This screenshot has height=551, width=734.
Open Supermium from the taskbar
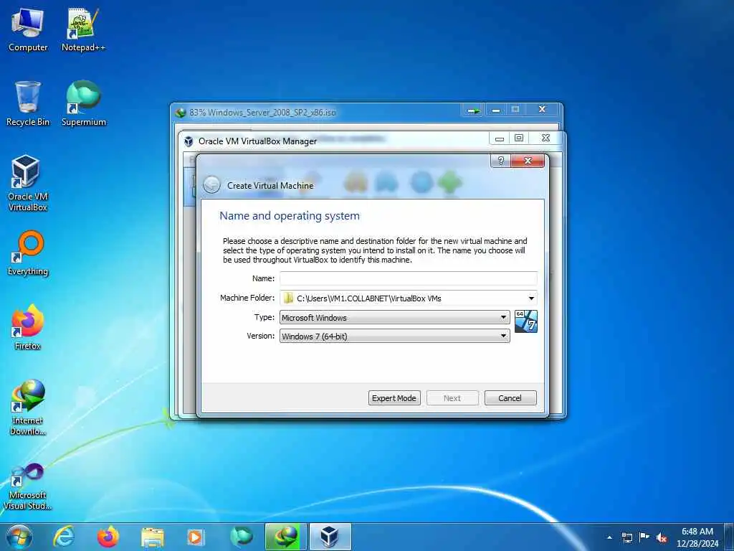pyautogui.click(x=241, y=537)
